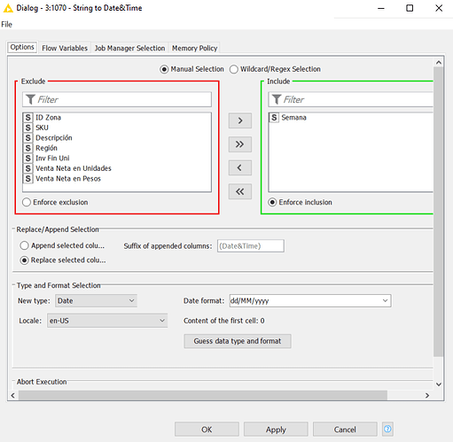Switch to the Flow Variables tab
This screenshot has height=442, width=453.
click(65, 48)
